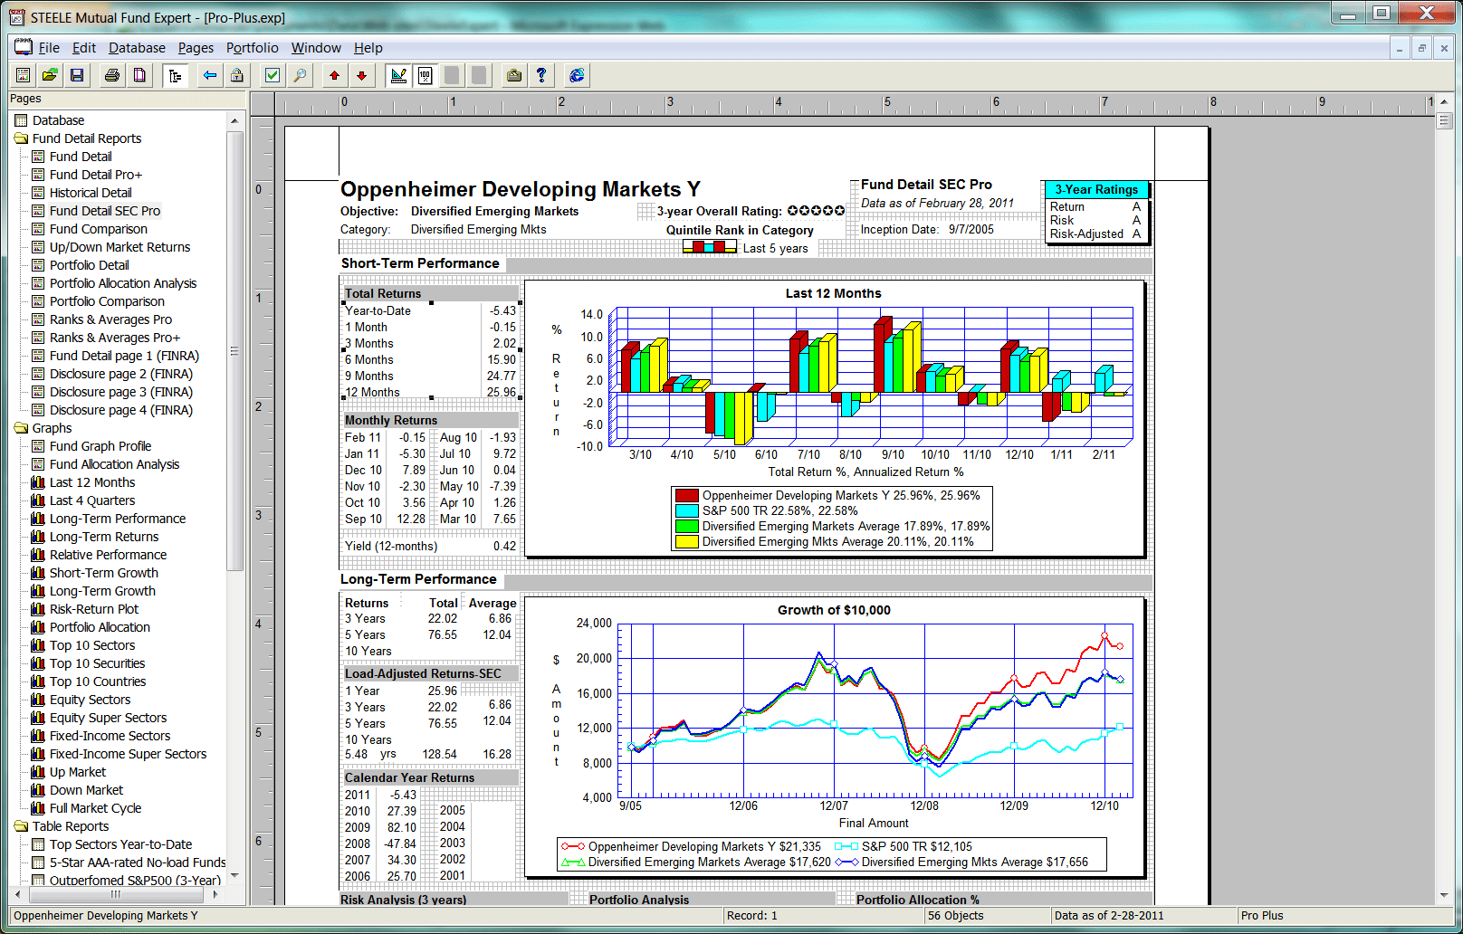
Task: Click the Pages tree scroll-down arrow
Action: [235, 875]
